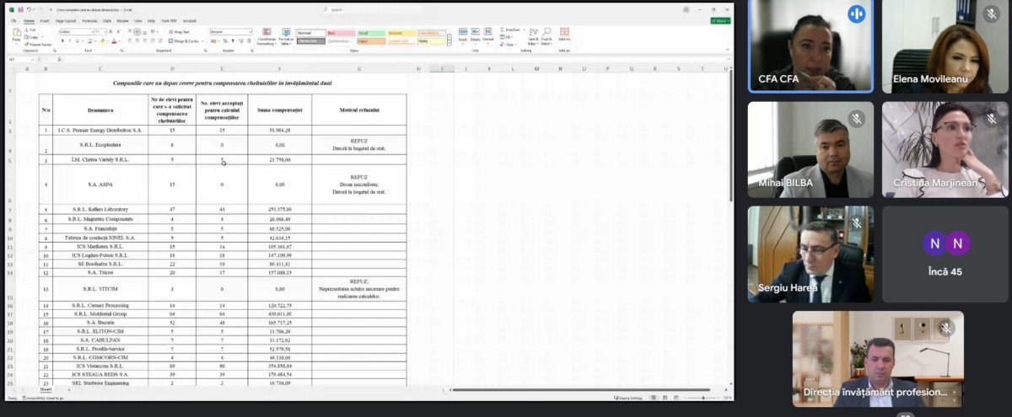Add a new sheet with plus icon
This screenshot has height=417, width=1012.
[68, 389]
